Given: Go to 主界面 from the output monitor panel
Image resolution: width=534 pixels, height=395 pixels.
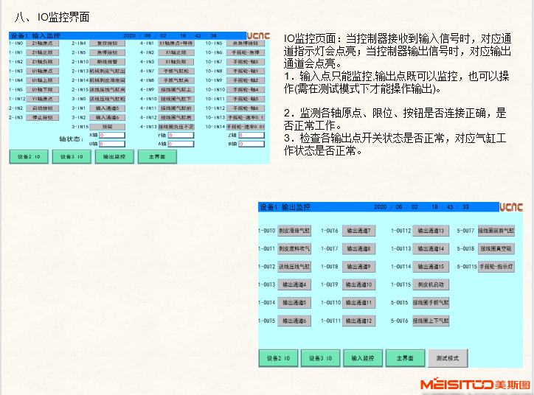Looking at the screenshot, I should click(x=405, y=358).
